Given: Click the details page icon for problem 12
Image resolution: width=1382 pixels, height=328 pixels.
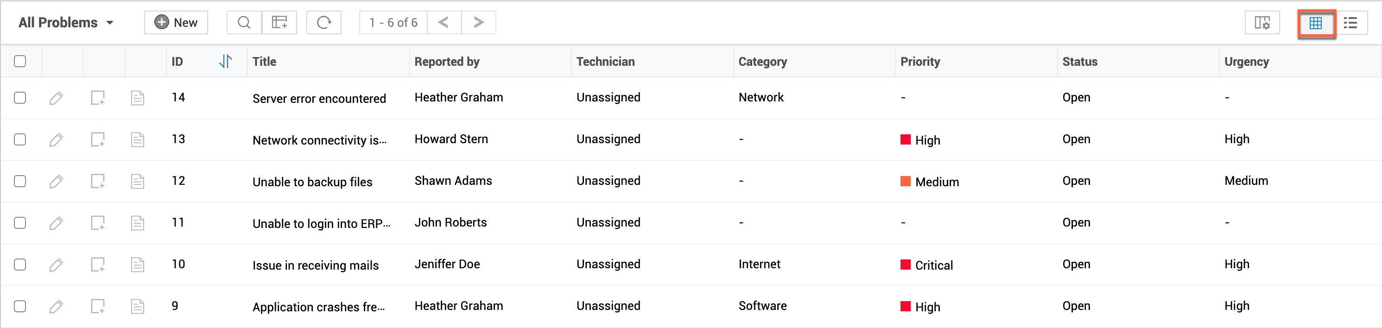Looking at the screenshot, I should click(137, 182).
